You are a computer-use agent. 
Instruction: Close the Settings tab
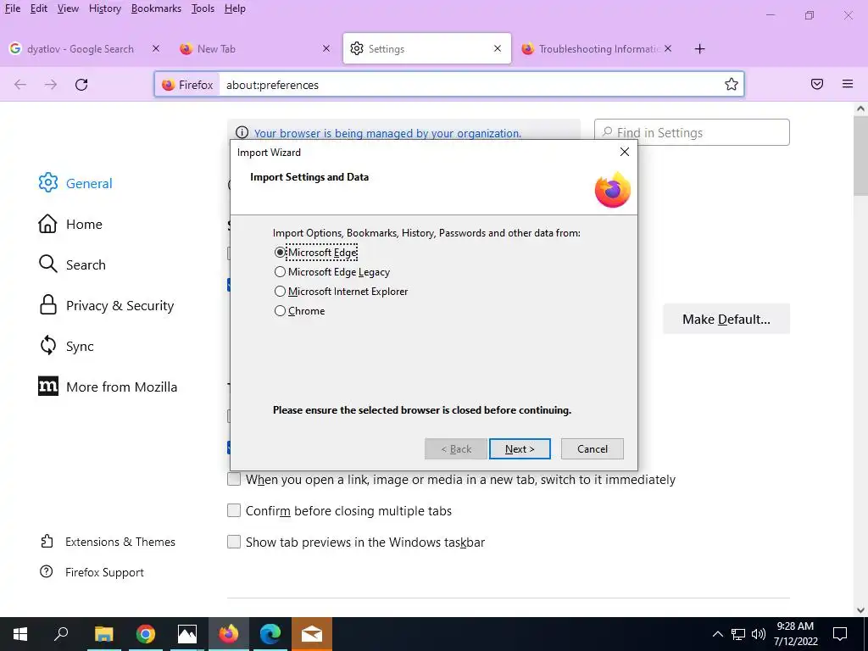[498, 48]
